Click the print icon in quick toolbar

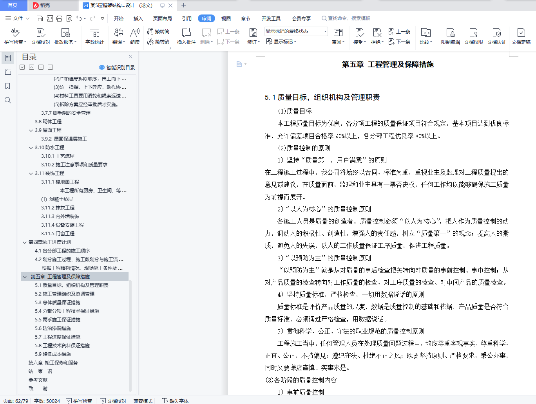pyautogui.click(x=59, y=18)
